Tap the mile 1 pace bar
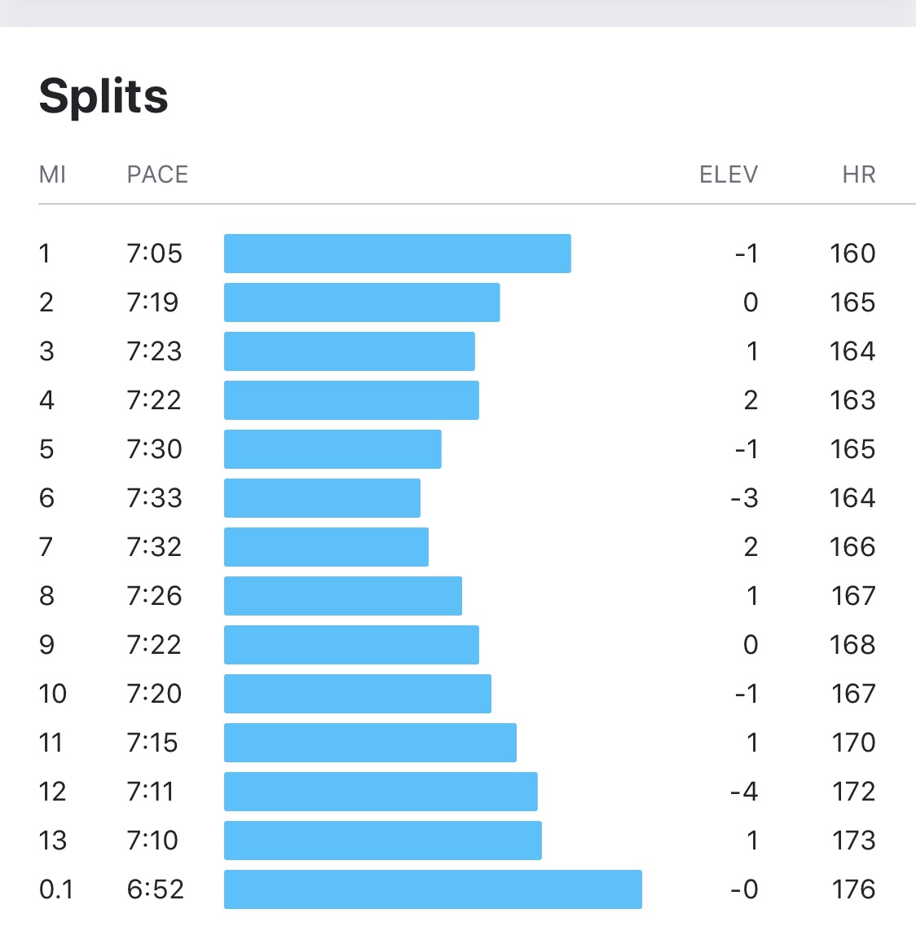 (397, 254)
